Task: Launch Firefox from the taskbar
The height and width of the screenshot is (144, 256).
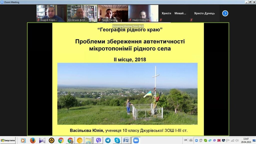Action: click(x=33, y=140)
